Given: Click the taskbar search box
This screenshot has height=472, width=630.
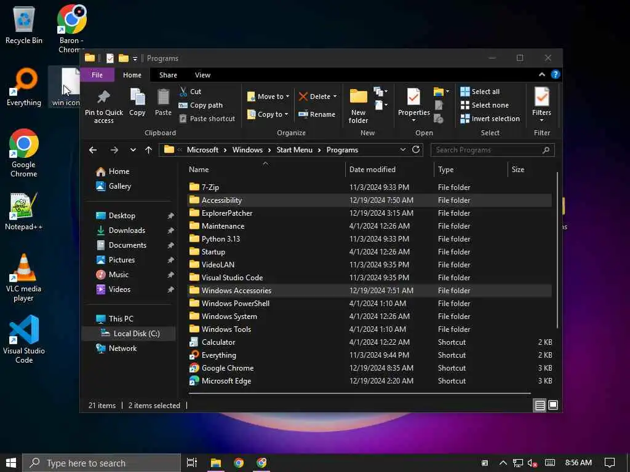Looking at the screenshot, I should [102, 463].
